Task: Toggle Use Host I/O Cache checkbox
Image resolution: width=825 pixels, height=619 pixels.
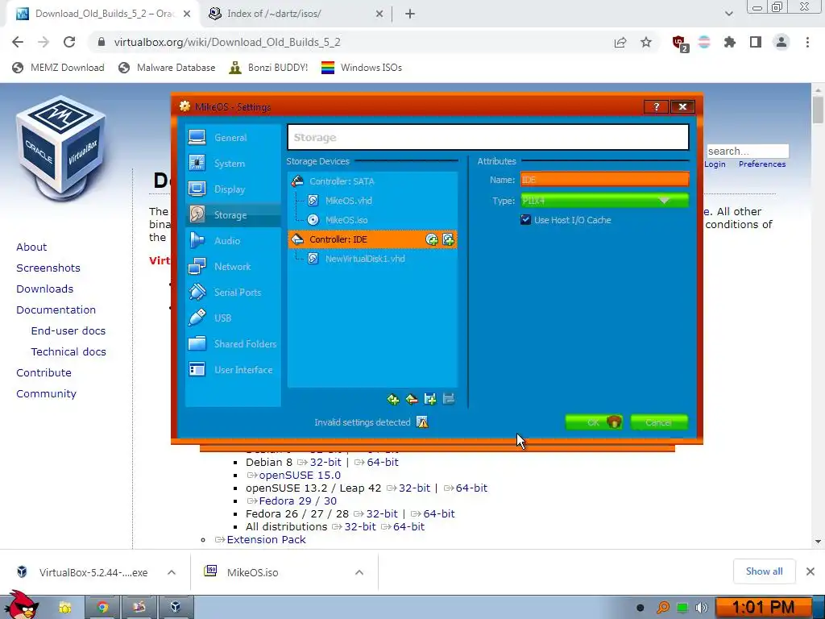Action: coord(525,220)
